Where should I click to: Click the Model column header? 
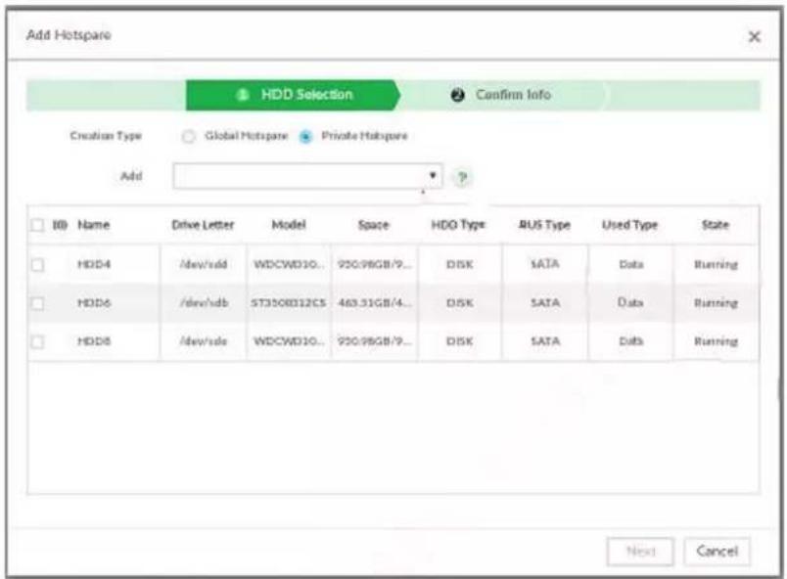click(x=289, y=225)
